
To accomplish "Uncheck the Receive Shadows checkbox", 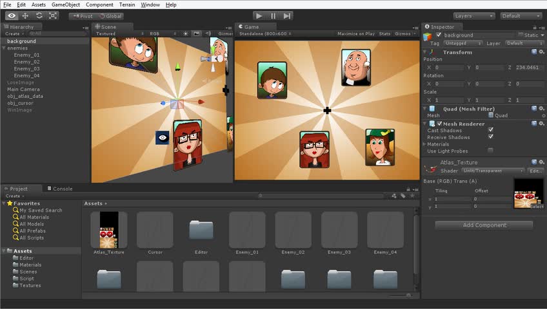I will click(x=491, y=137).
